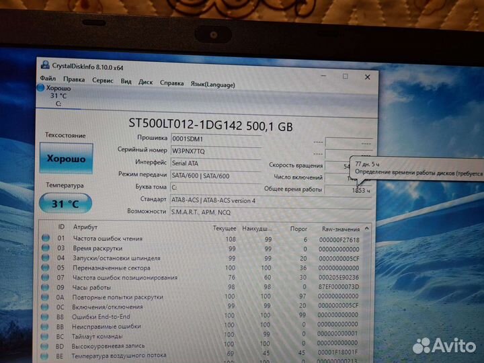Click the Serial ATA interface field
Image resolution: width=484 pixels, height=363 pixels.
tap(216, 163)
